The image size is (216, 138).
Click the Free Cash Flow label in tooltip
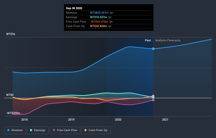76,22
